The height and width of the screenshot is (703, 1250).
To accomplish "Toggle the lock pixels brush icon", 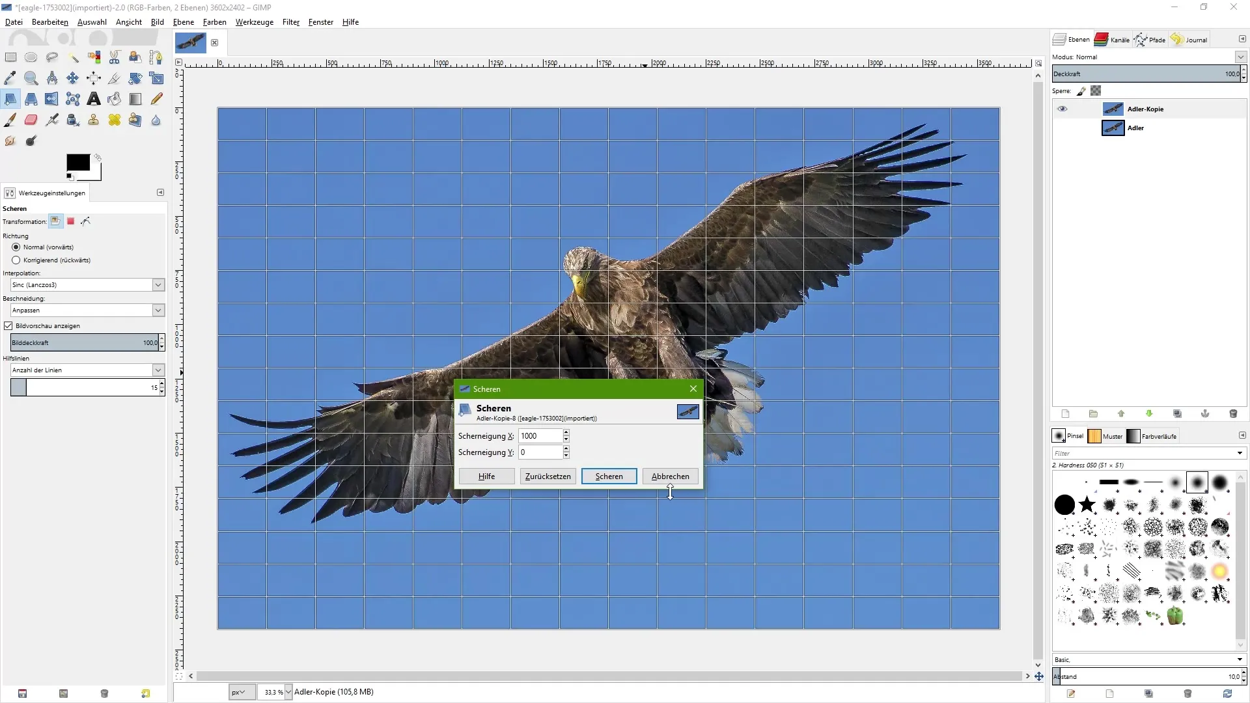I will (1081, 91).
